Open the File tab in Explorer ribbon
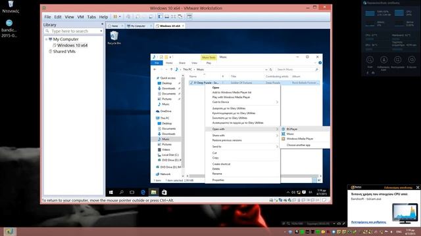Viewport: 421px width, 236px height. coord(157,63)
